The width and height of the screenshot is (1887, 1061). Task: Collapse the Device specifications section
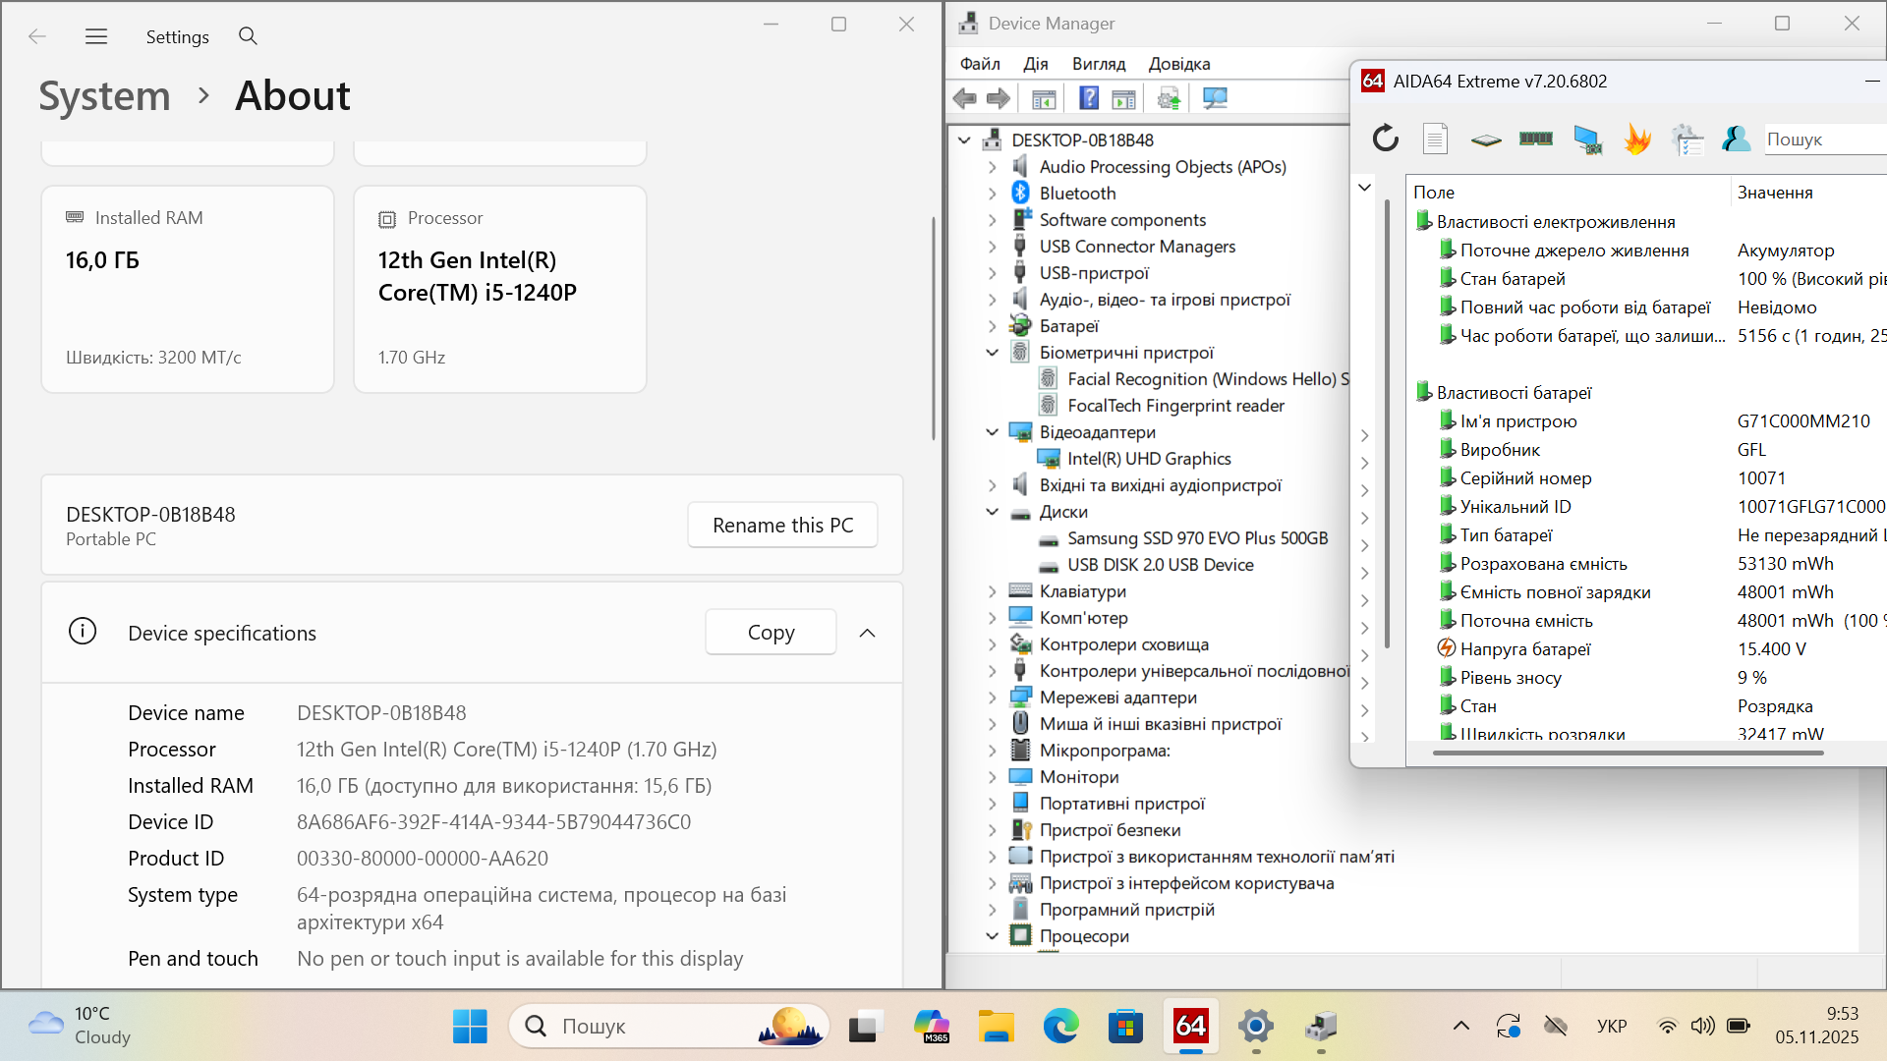pos(867,633)
